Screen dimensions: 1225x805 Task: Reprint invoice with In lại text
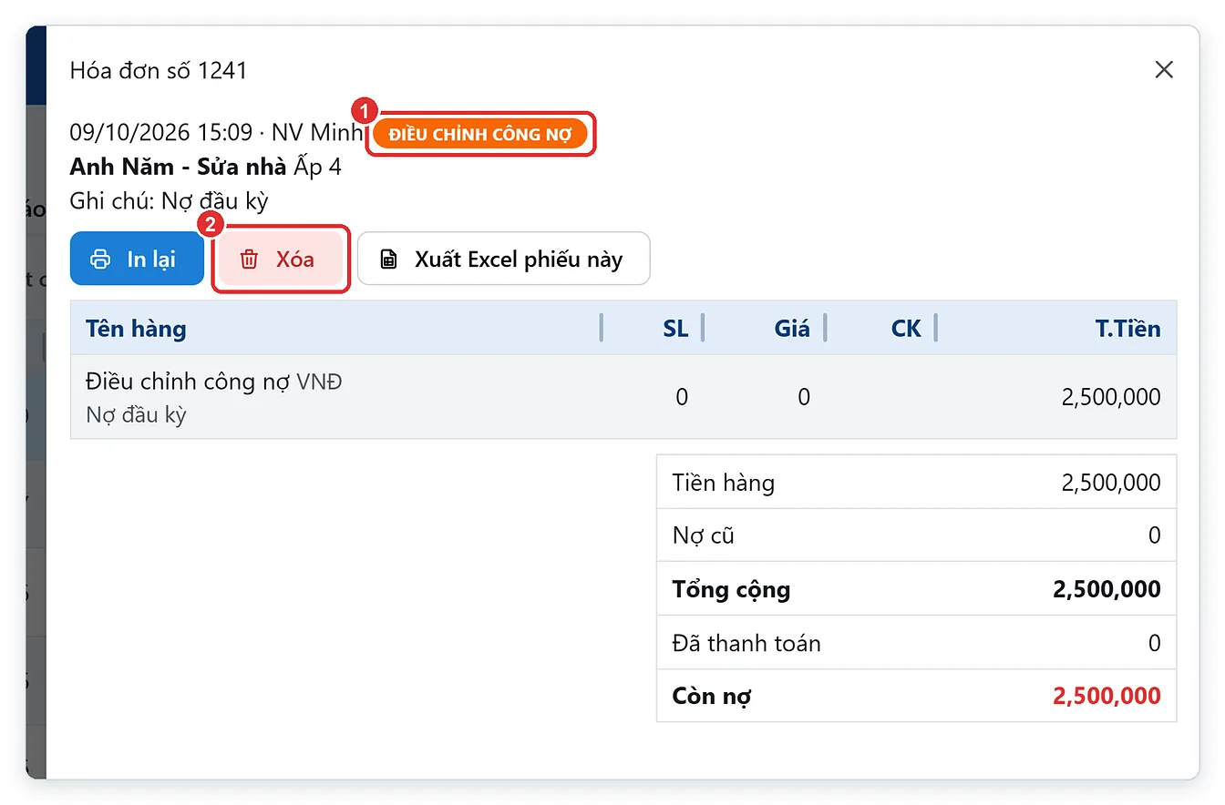coord(151,260)
